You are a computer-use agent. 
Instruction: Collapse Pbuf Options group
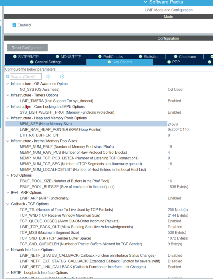pyautogui.click(x=8, y=175)
